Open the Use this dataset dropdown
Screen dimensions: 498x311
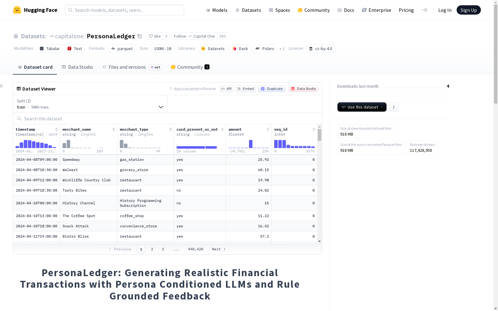[362, 107]
